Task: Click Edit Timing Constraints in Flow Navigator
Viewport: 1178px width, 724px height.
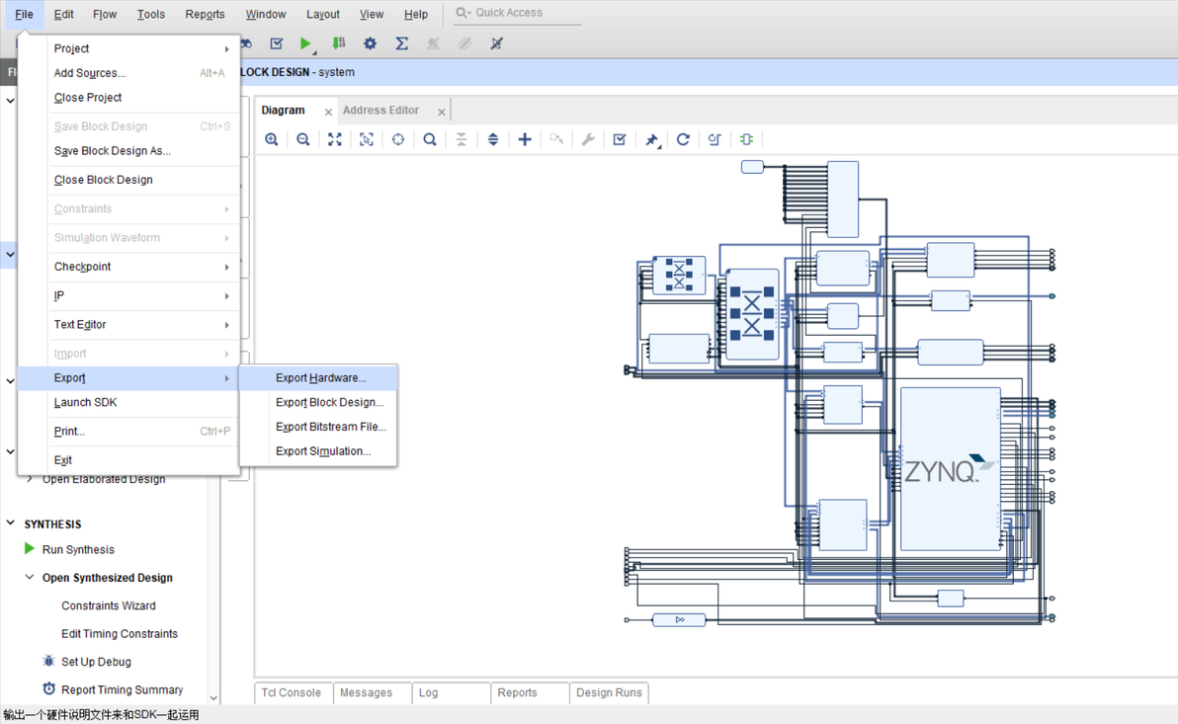Action: [x=120, y=634]
